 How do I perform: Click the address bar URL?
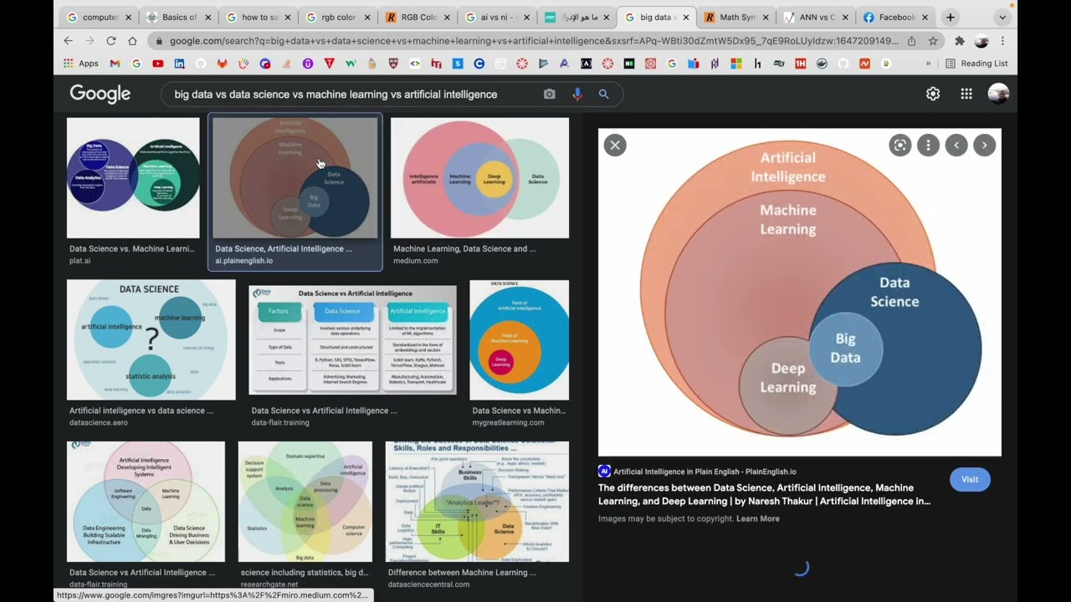tap(534, 41)
